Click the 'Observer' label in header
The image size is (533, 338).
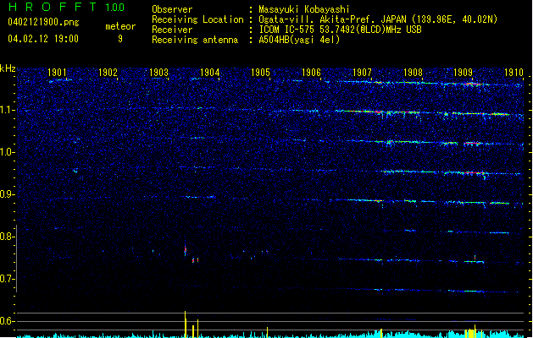click(x=172, y=9)
